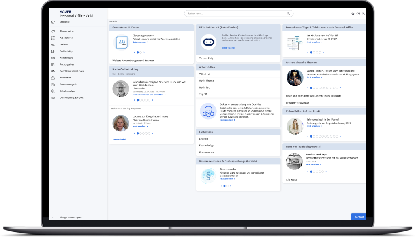
Task: Click 'Jetzt informieren und anmelden' link
Action: tap(149, 95)
